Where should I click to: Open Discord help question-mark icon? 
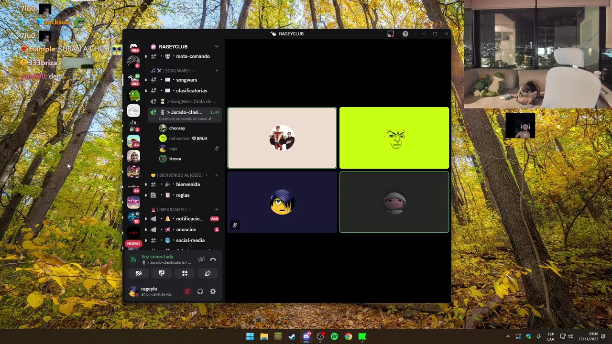click(405, 34)
